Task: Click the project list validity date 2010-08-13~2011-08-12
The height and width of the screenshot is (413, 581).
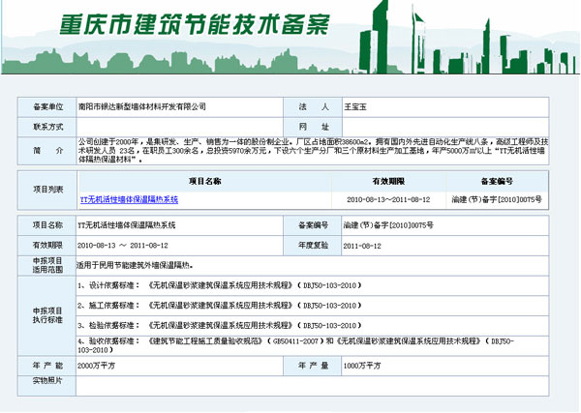Action: point(387,199)
